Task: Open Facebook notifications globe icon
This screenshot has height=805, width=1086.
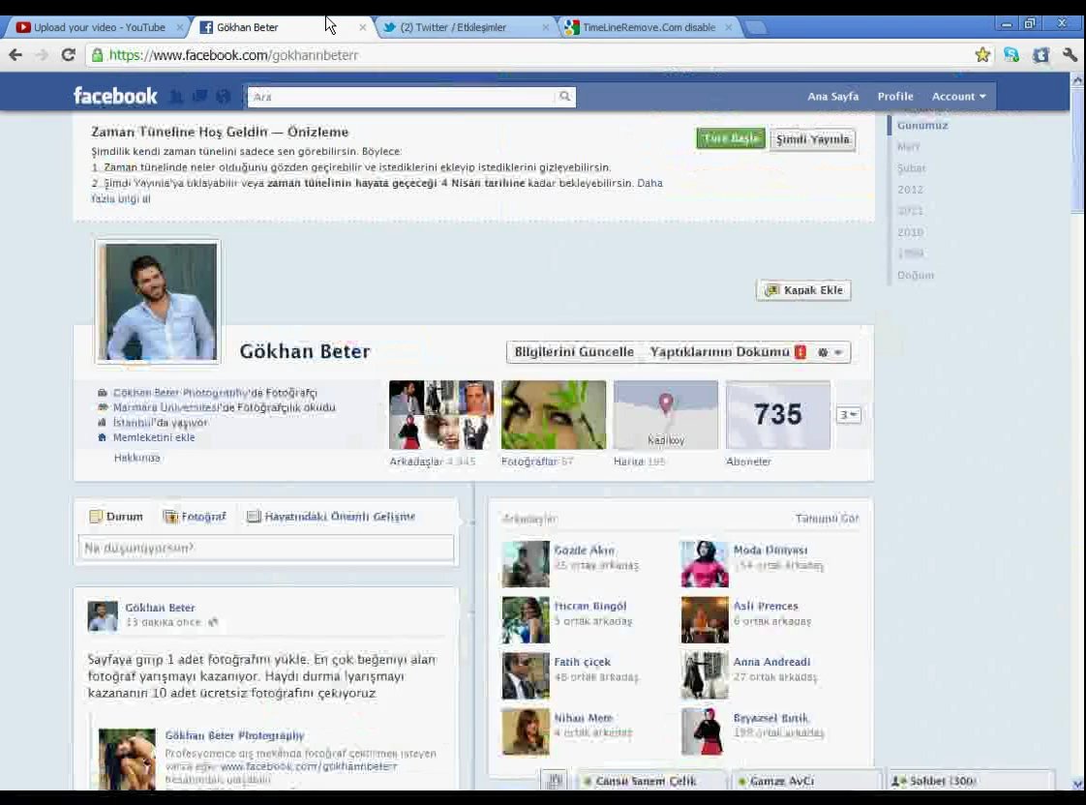Action: point(223,96)
